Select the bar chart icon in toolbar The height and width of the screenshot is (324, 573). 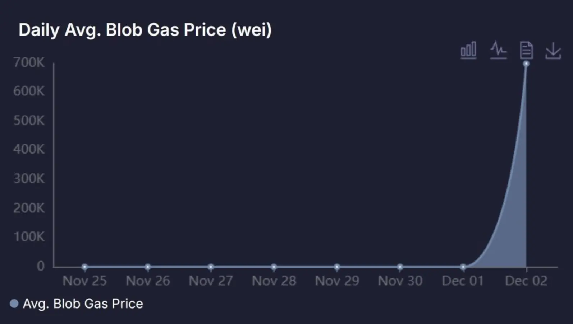point(468,50)
